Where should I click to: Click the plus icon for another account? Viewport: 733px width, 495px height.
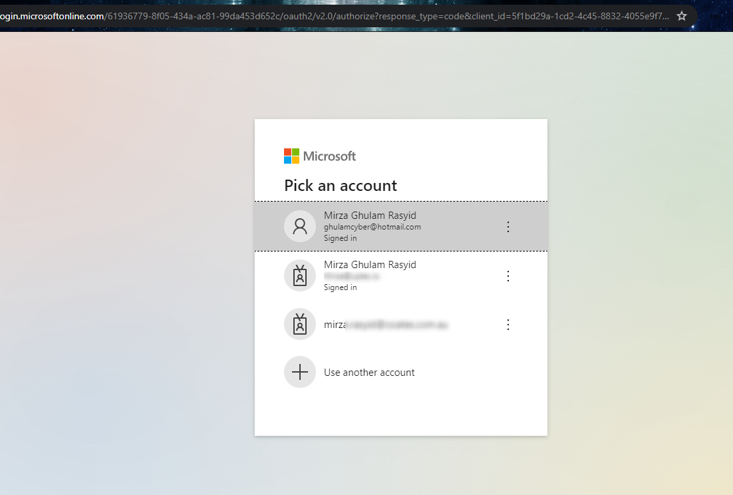tap(300, 373)
